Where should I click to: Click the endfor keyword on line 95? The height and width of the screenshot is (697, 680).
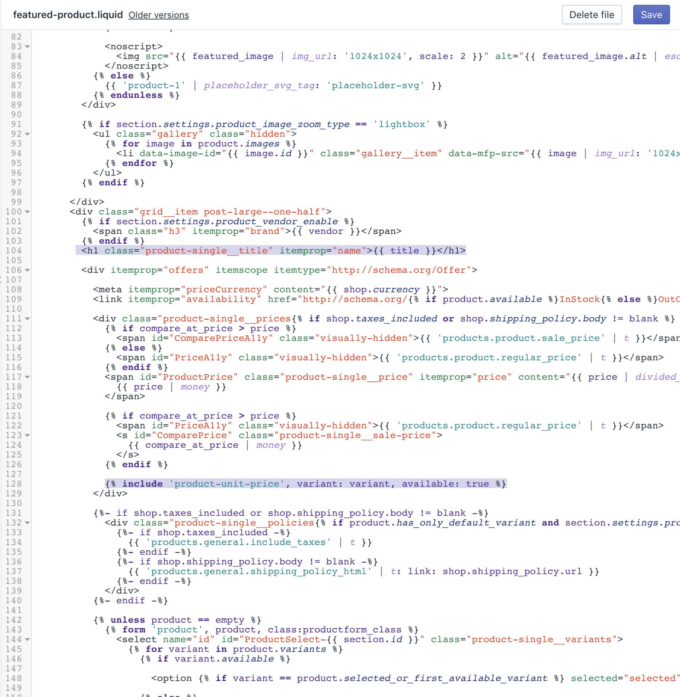point(139,163)
